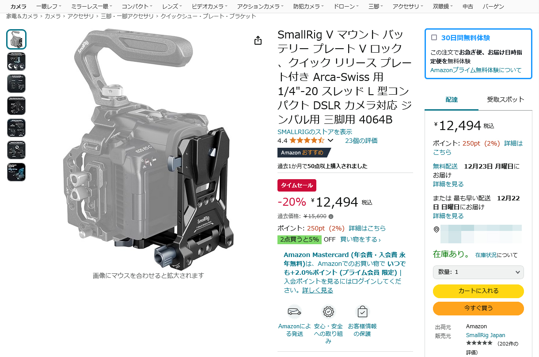Open SMALLRIGのストアを表示 link
This screenshot has width=539, height=357.
(x=315, y=132)
